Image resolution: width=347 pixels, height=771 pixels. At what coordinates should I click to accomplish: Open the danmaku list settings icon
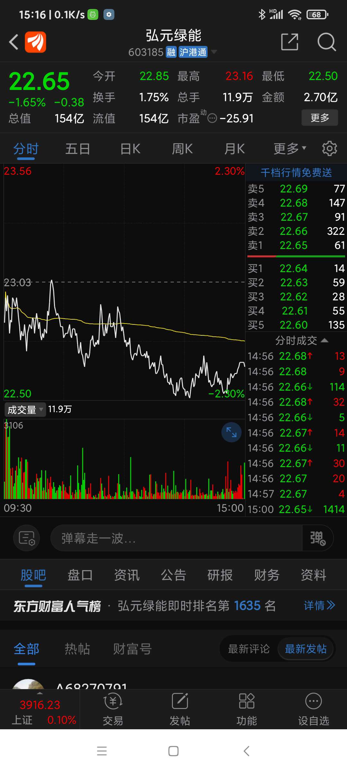pos(27,538)
